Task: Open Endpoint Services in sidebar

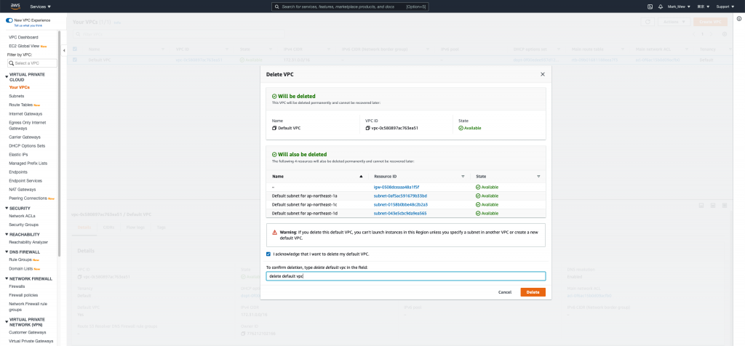Action: click(25, 181)
